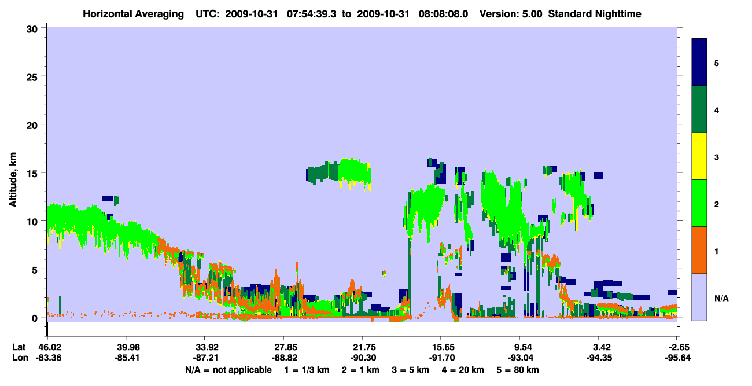Image resolution: width=752 pixels, height=386 pixels.
Task: Click the '3 = 5 km' legend entry
Action: [x=410, y=370]
